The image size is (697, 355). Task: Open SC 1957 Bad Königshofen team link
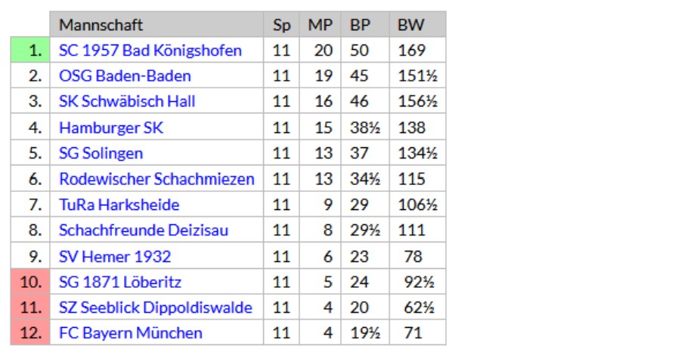tap(150, 50)
